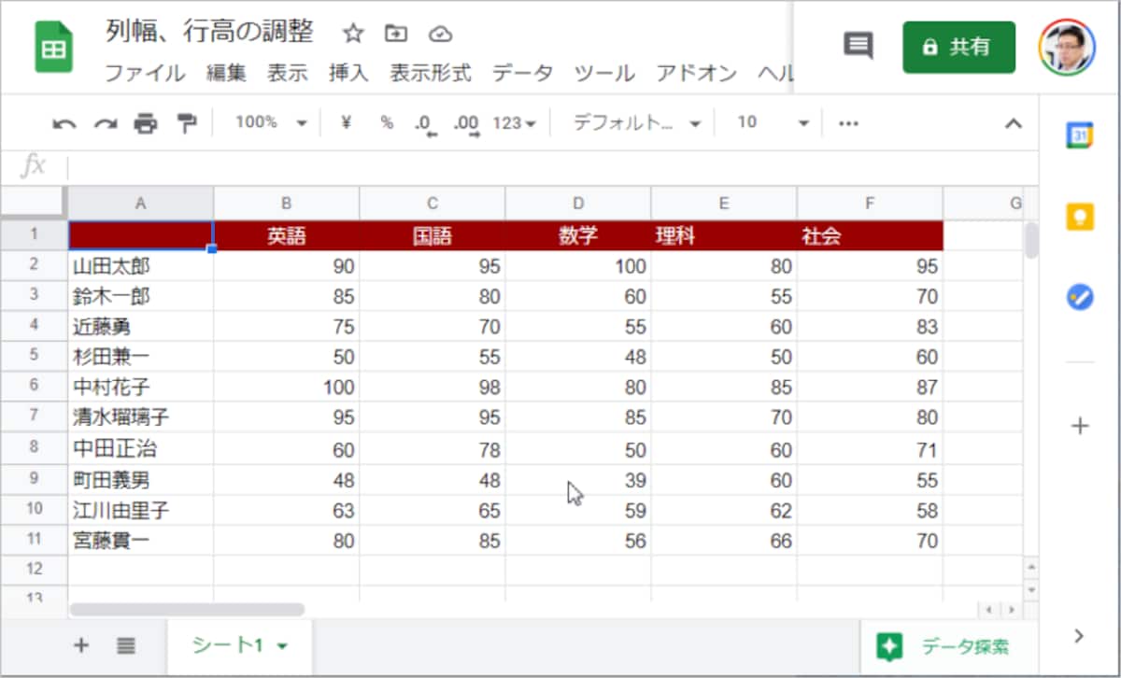The image size is (1121, 678).
Task: Select column D header
Action: click(x=578, y=204)
